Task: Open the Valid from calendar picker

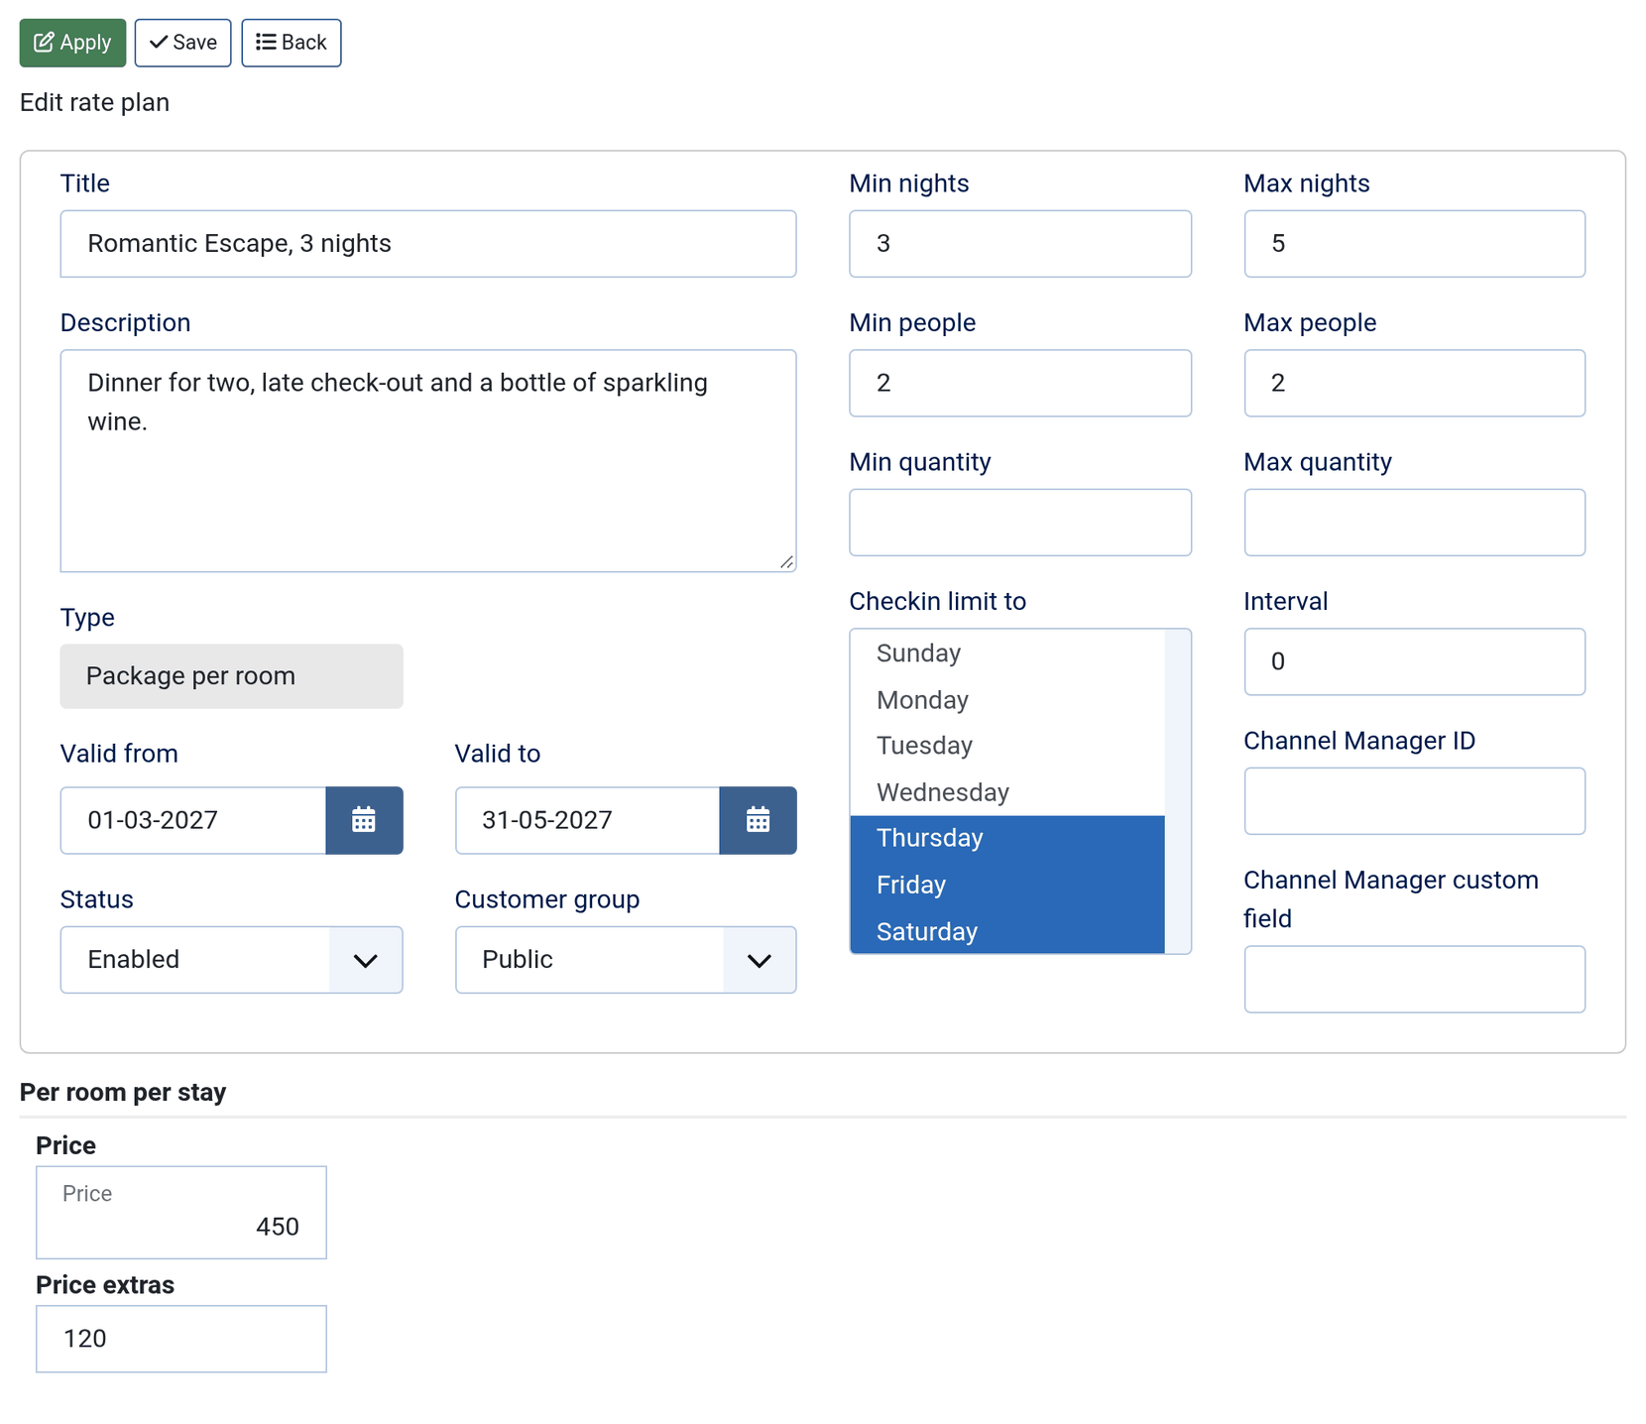Action: 364,820
